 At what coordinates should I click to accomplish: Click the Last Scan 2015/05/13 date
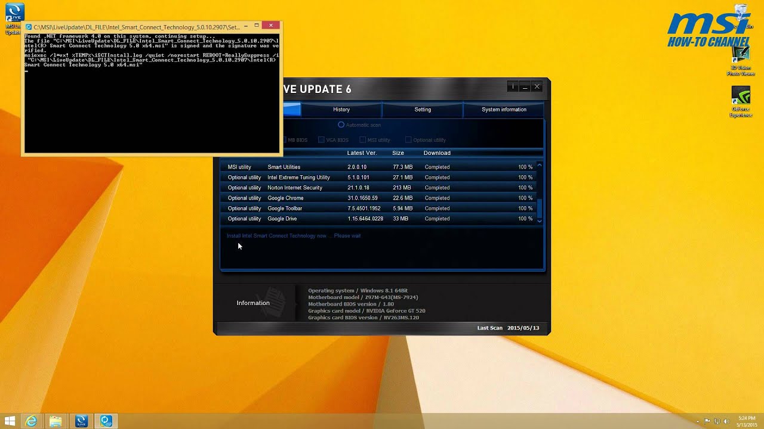[x=508, y=328]
